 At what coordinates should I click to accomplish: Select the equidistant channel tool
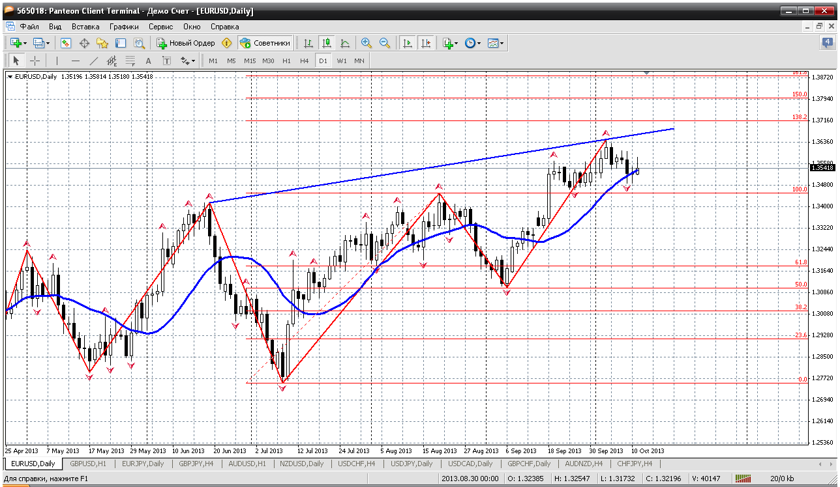(112, 61)
